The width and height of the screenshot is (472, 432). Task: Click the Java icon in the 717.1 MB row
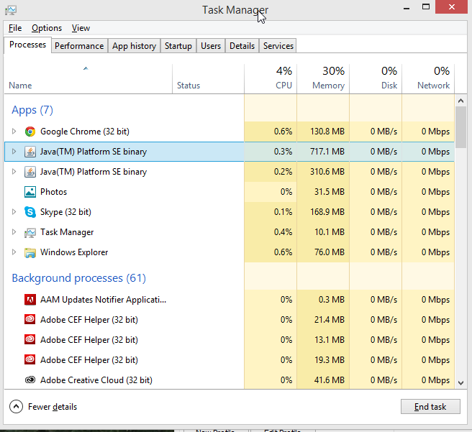(29, 152)
